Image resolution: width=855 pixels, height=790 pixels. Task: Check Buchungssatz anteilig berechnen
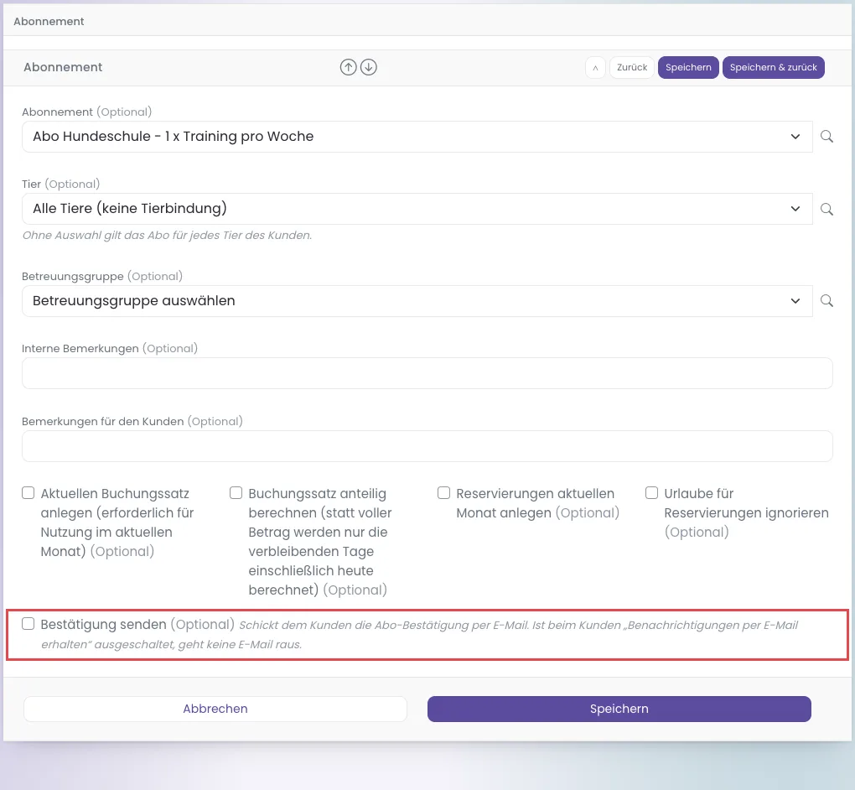236,492
